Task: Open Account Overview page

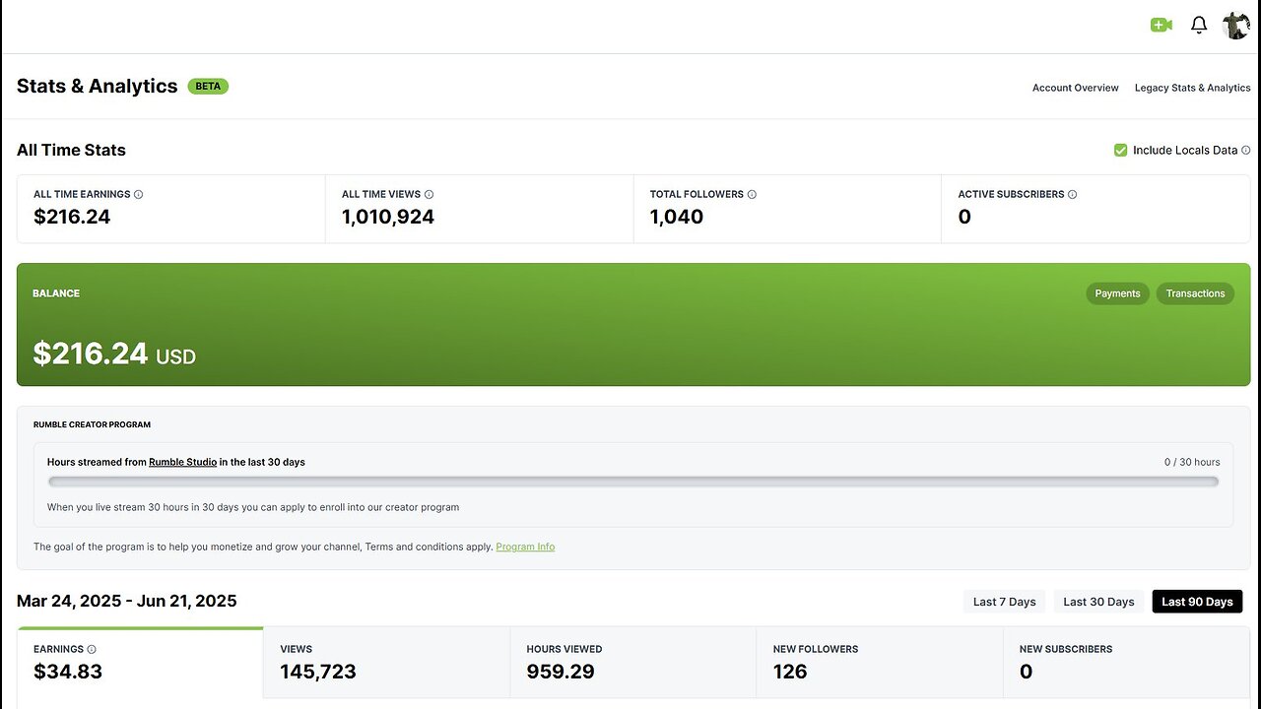Action: click(1075, 88)
